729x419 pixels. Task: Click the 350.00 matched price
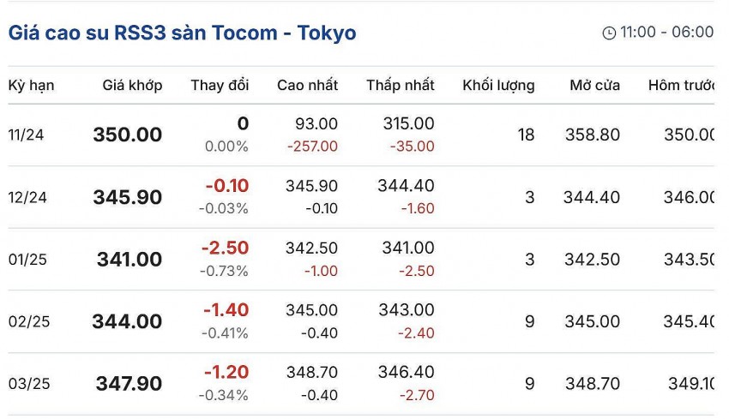click(x=128, y=135)
